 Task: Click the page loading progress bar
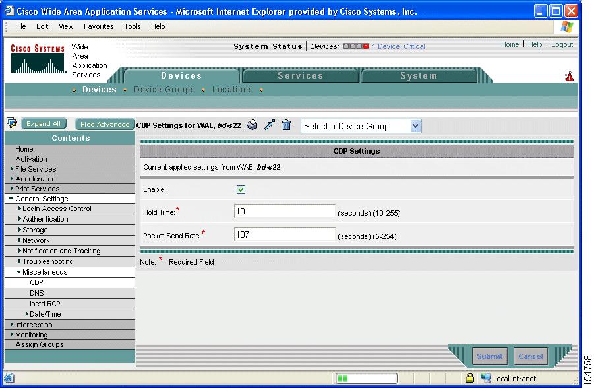(367, 378)
